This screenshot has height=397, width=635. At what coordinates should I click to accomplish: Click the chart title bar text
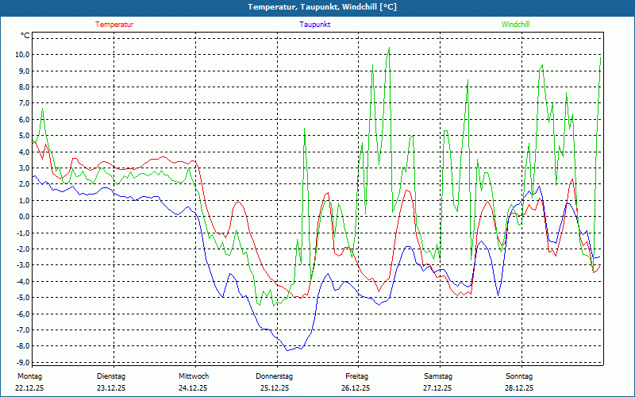tap(322, 7)
